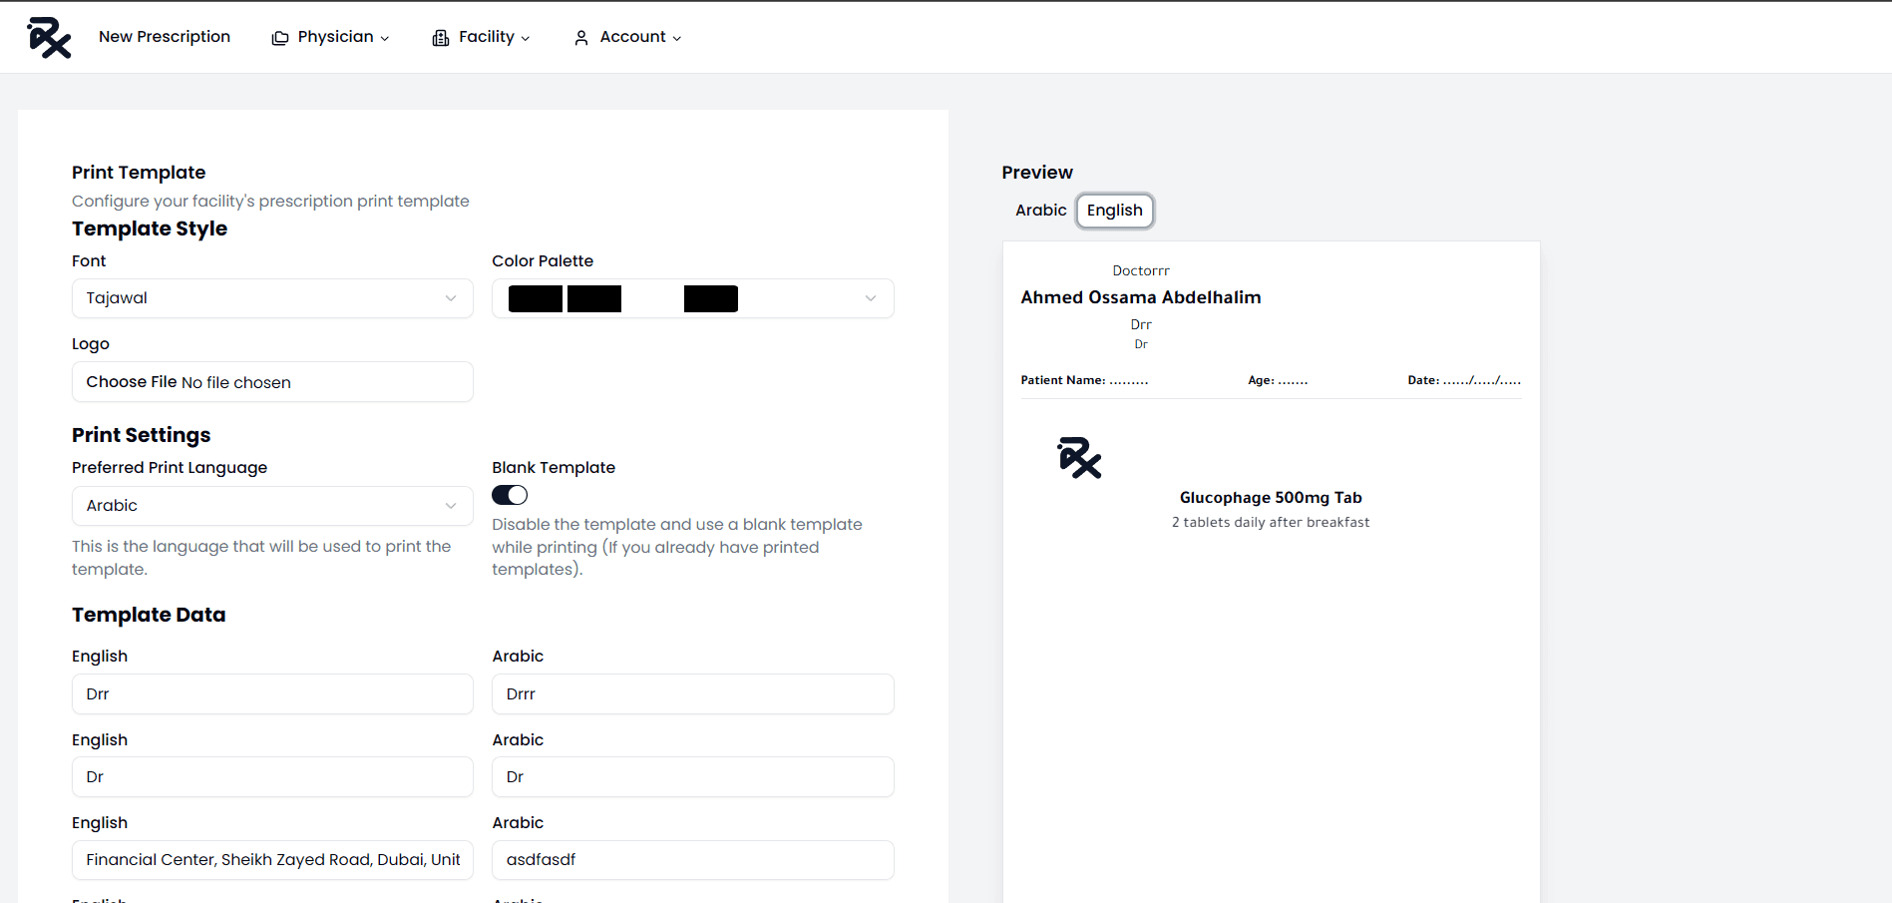Focus the English address field with Financial Center
1892x903 pixels.
[x=272, y=860]
